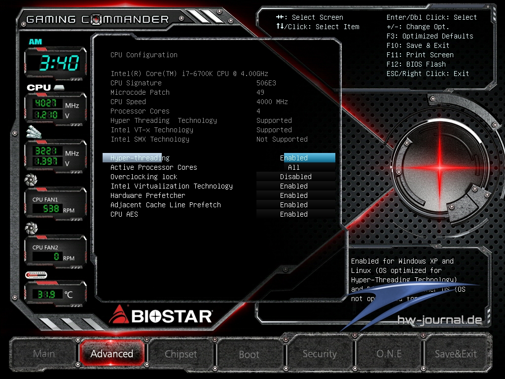Open the Main tab
505x379 pixels.
coord(44,353)
